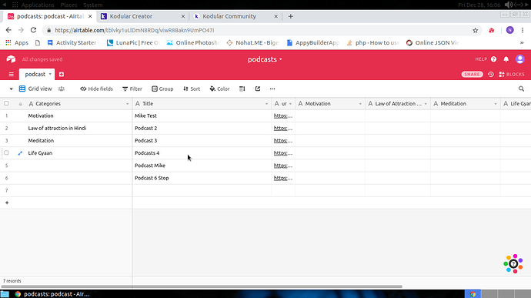Click the search magnifier icon
531x298 pixels.
(x=521, y=89)
